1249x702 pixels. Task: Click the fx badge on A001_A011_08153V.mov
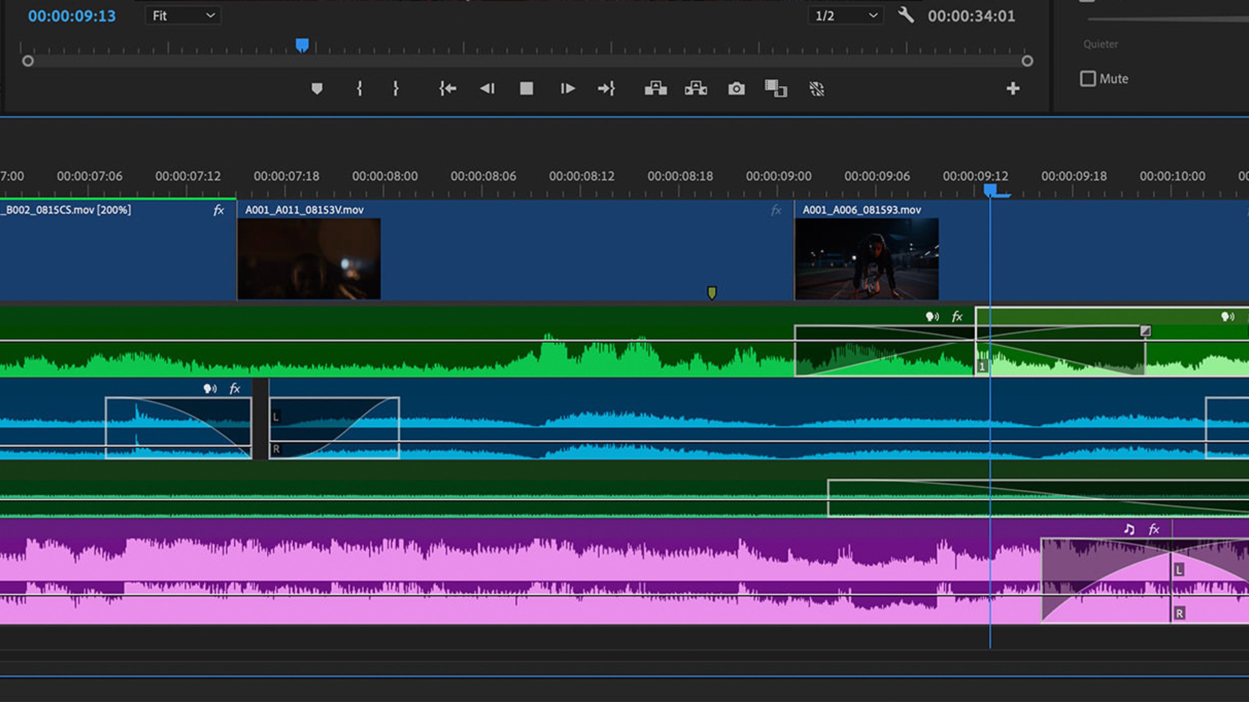776,210
